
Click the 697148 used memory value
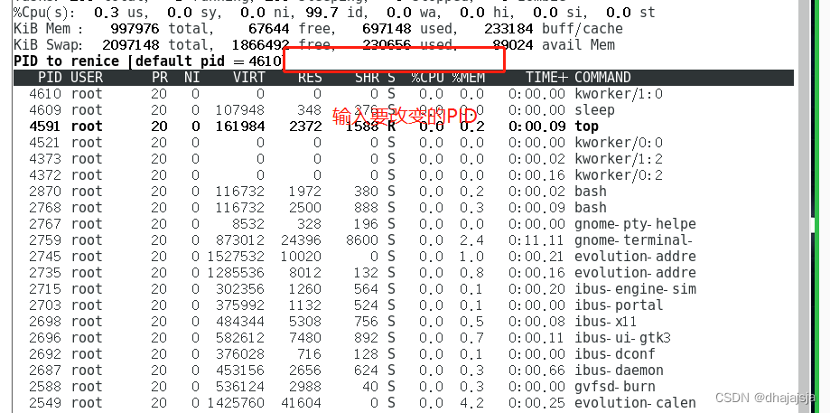click(387, 29)
